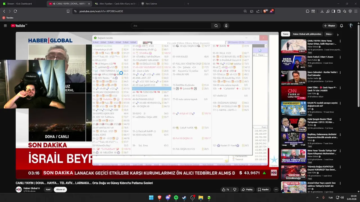Reload the page with the refresh icon
360x202 pixels.
[x=15, y=11]
